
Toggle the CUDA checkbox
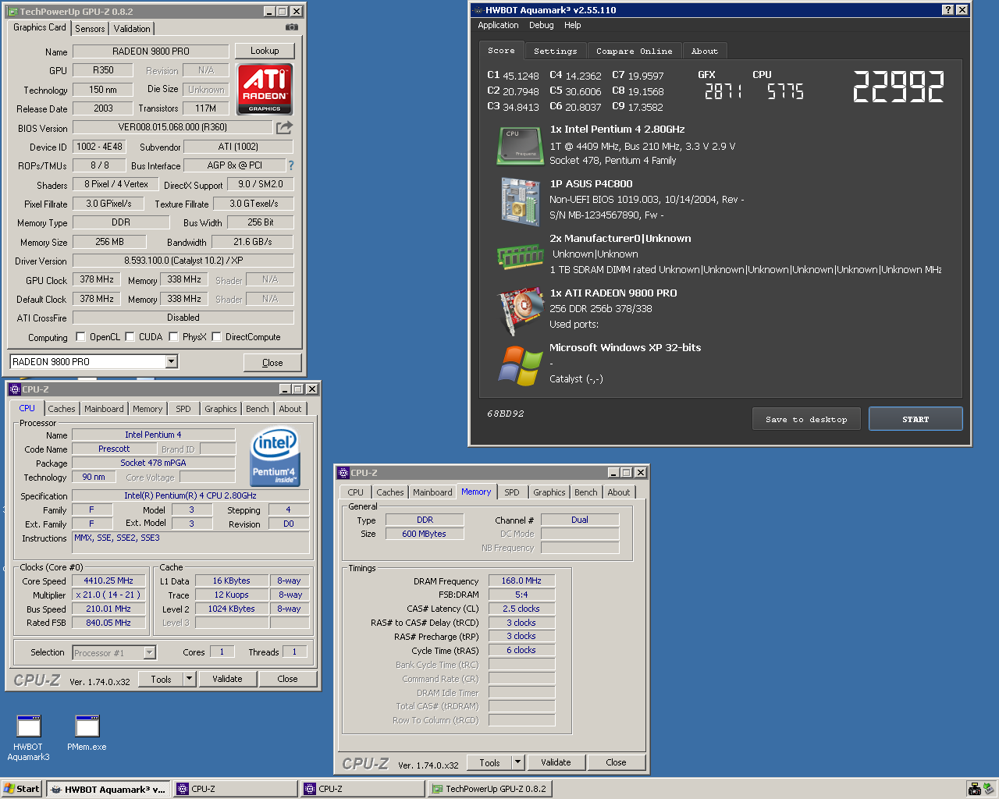pyautogui.click(x=130, y=337)
